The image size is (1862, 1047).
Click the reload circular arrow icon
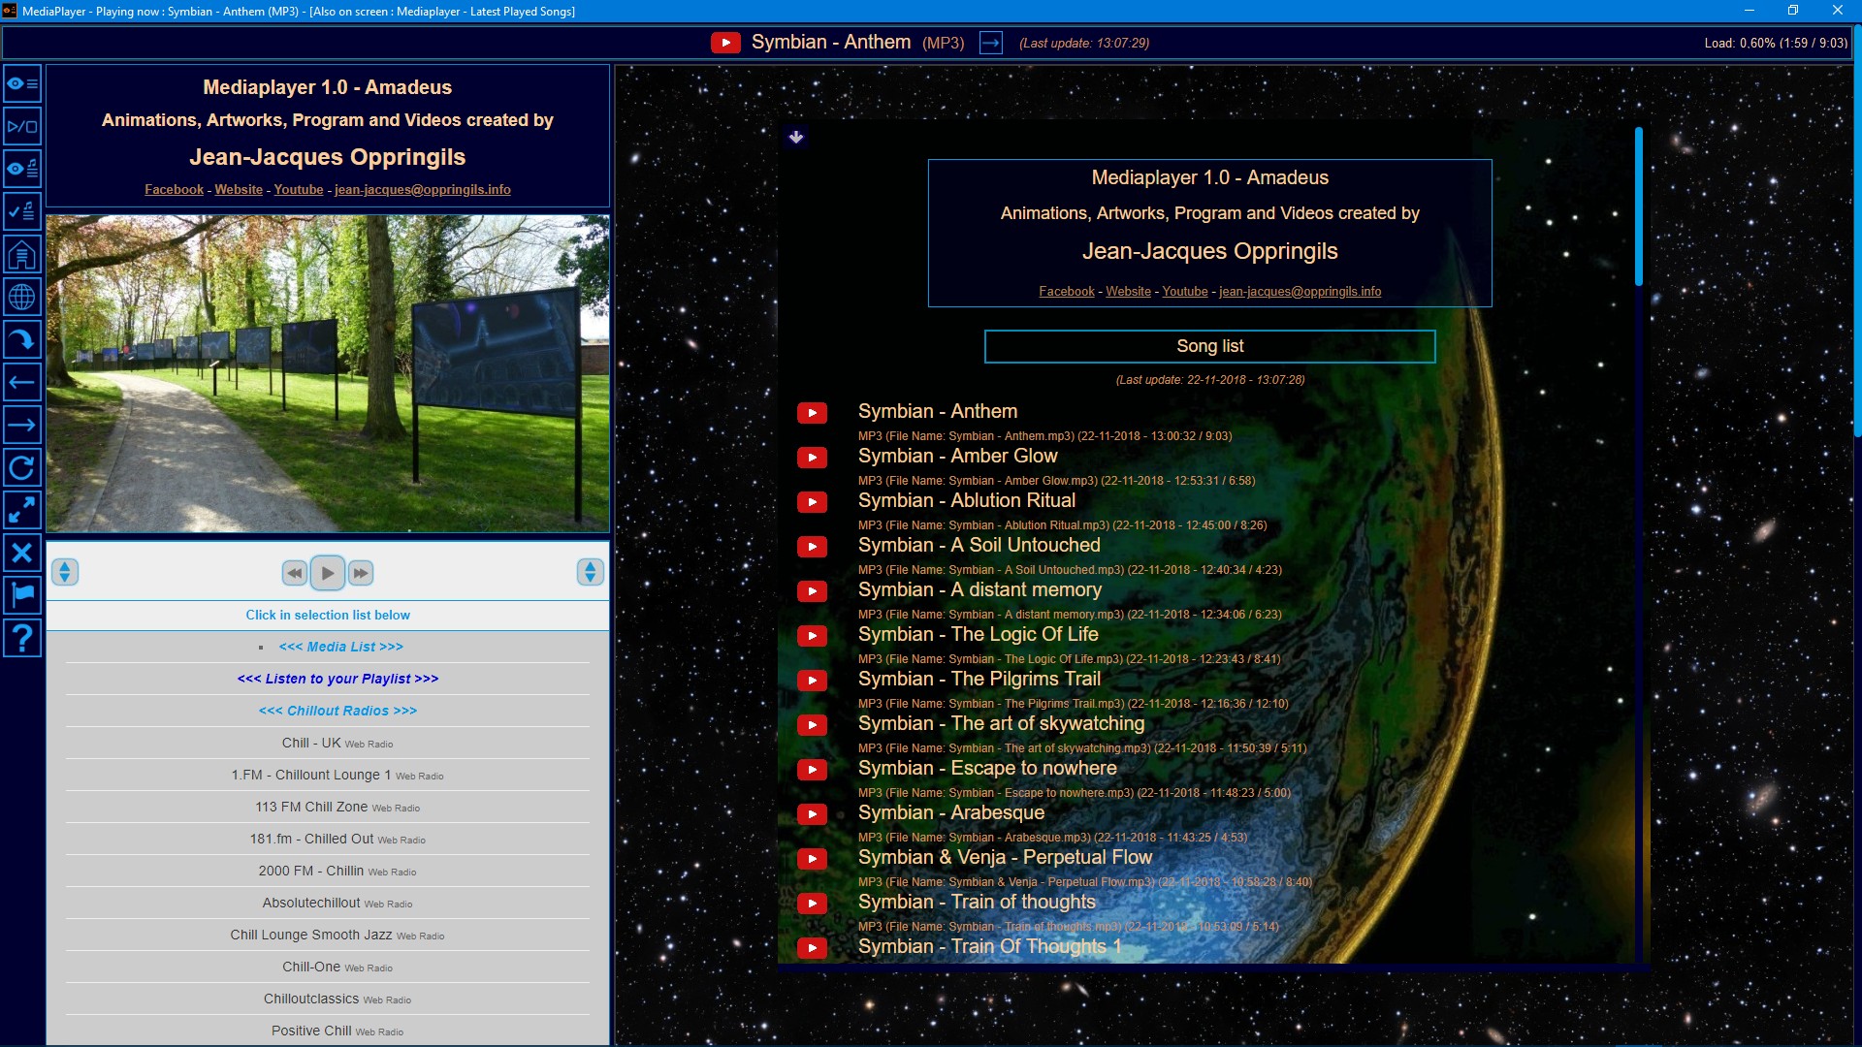click(22, 468)
